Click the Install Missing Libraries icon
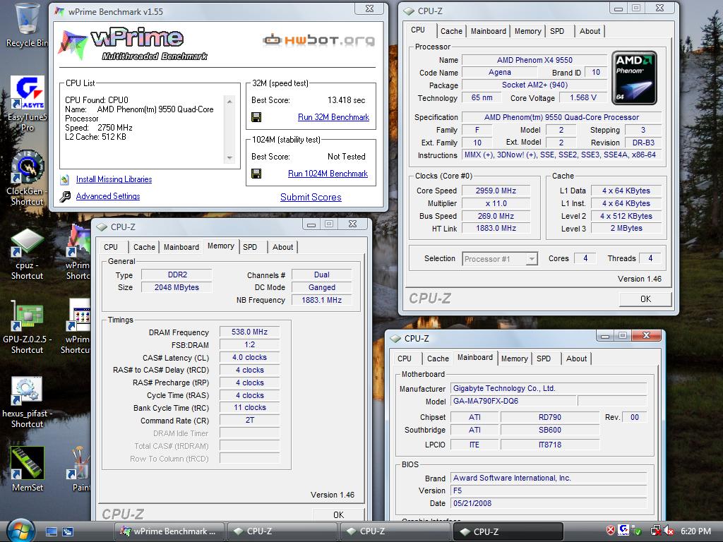 pyautogui.click(x=65, y=179)
